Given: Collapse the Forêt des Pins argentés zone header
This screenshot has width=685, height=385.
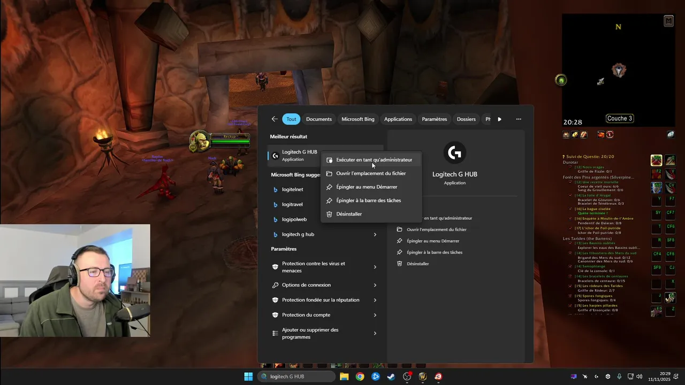Looking at the screenshot, I should point(598,177).
